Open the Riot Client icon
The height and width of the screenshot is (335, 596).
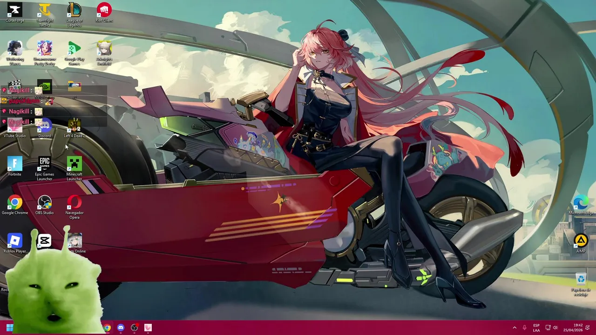pyautogui.click(x=104, y=13)
